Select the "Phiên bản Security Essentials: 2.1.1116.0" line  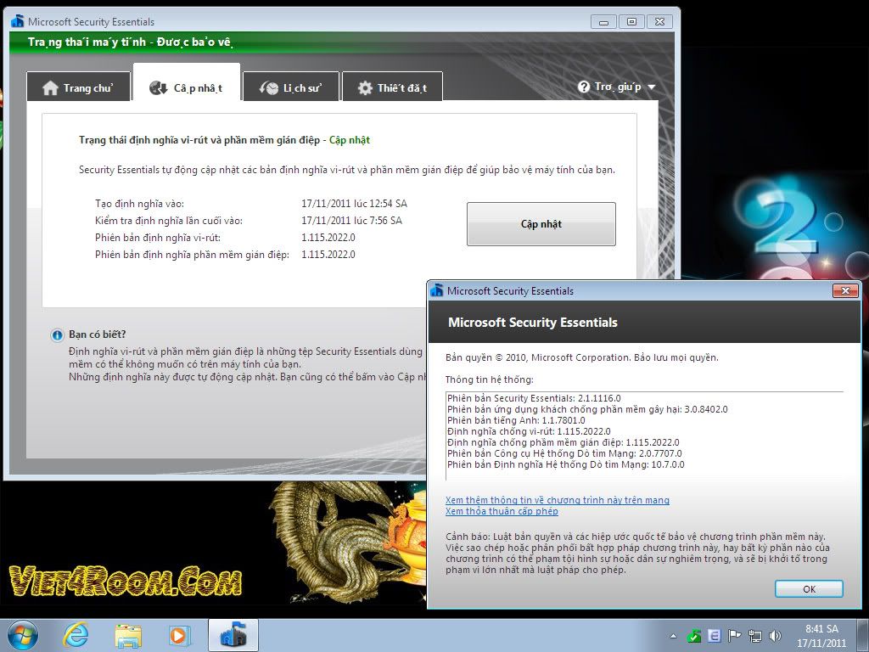pyautogui.click(x=534, y=398)
